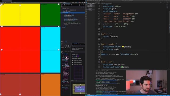Open VS Code Extensions activity bar icon
The image size is (170, 96).
coord(86,12)
